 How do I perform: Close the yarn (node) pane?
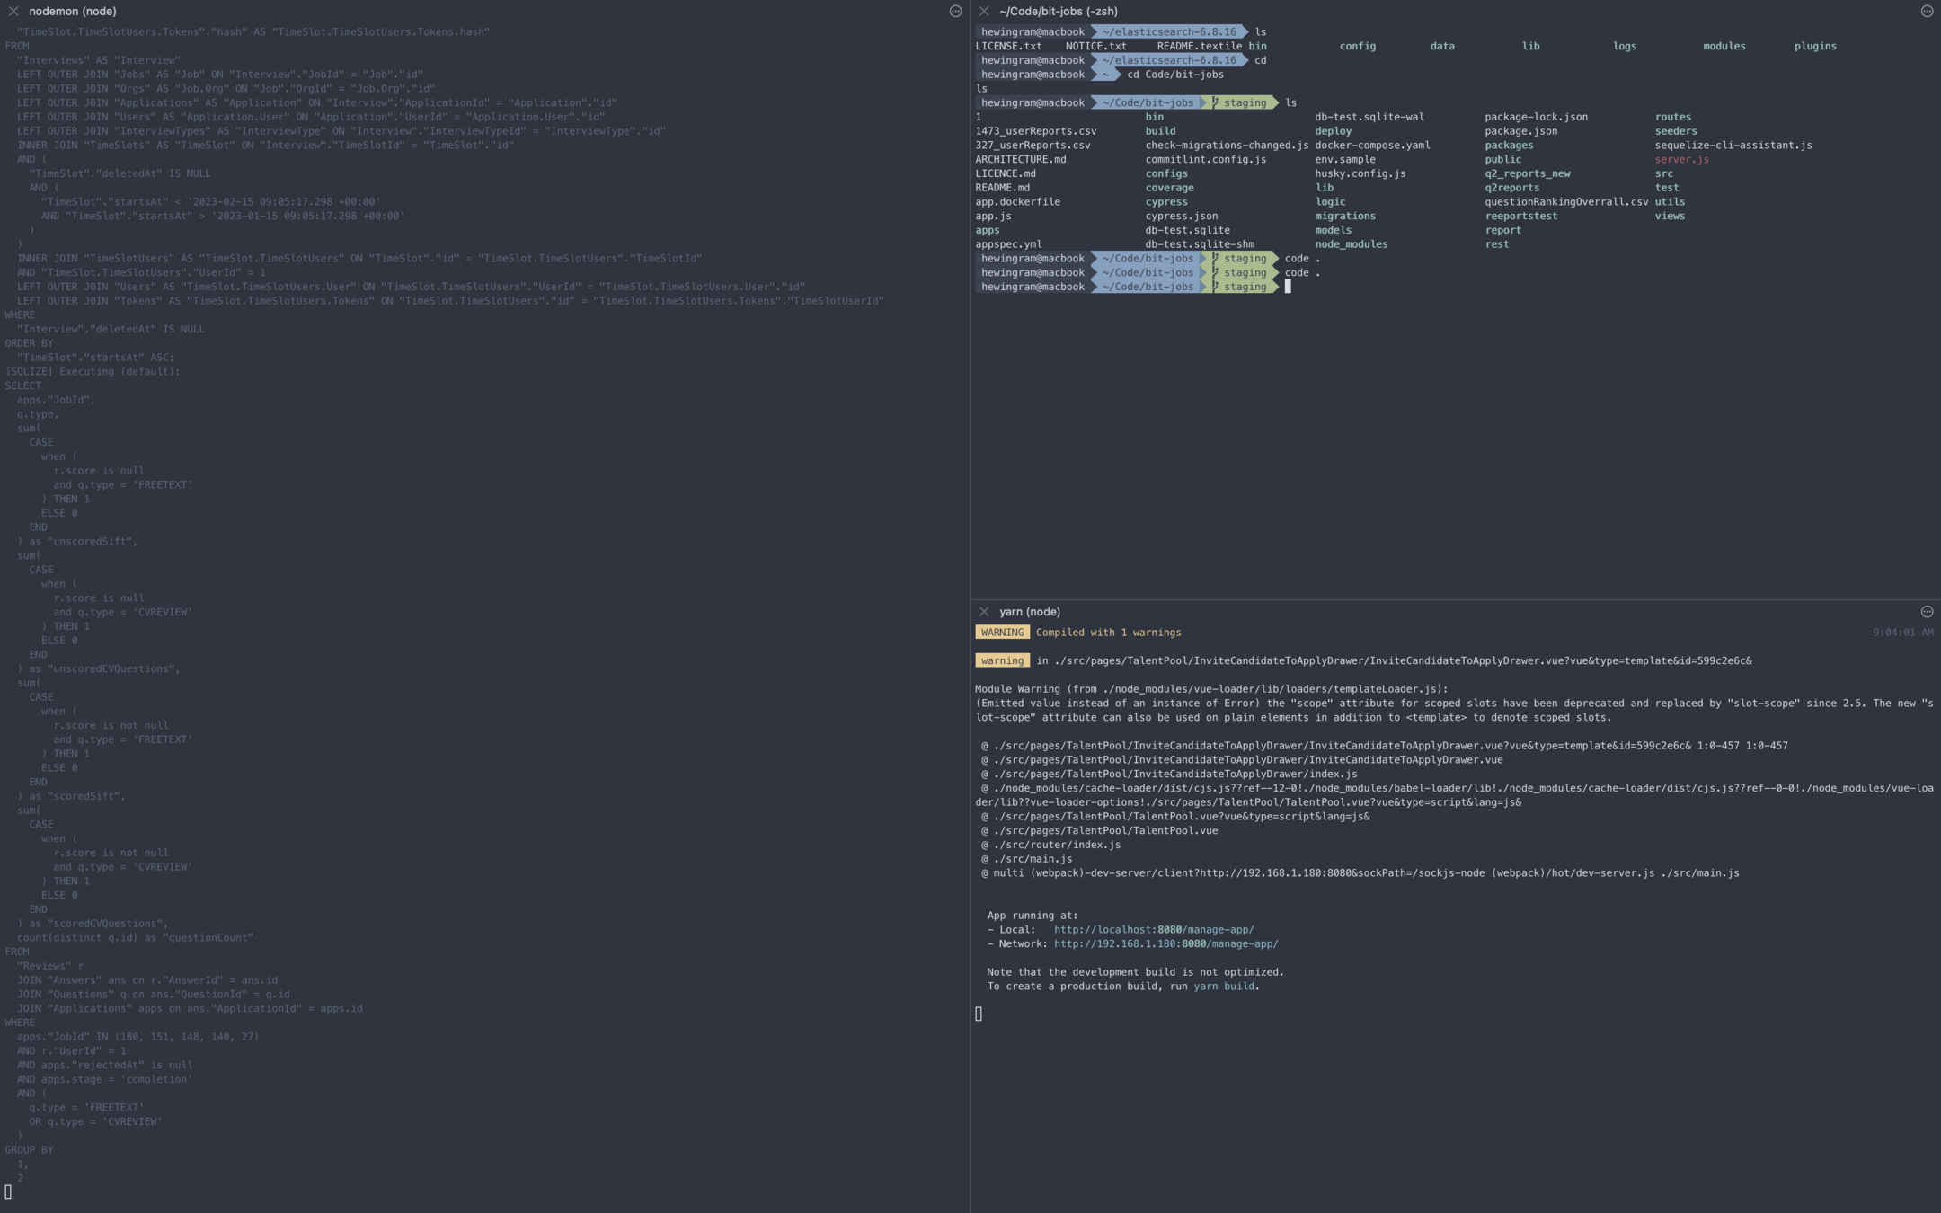[984, 612]
